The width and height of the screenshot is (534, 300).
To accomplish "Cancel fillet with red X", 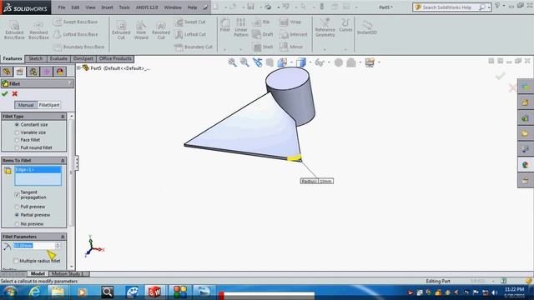I will tap(15, 93).
